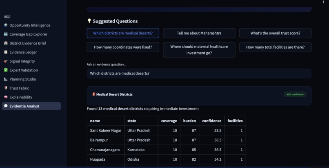
Task: Click 'How many total facilities are there?' button
Action: [x=275, y=47]
